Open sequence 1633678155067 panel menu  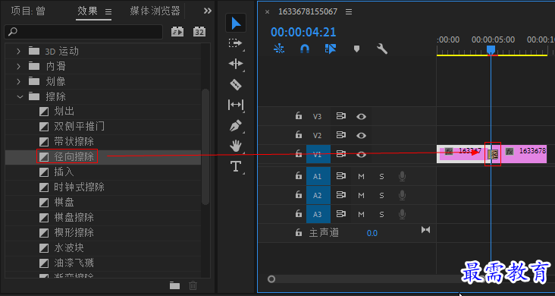pos(349,11)
